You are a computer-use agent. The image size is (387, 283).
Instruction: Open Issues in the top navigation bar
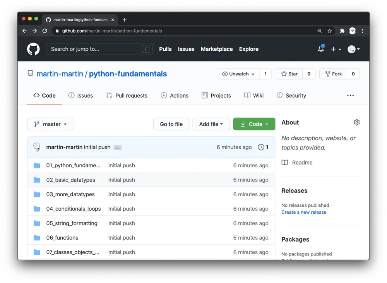pyautogui.click(x=186, y=49)
